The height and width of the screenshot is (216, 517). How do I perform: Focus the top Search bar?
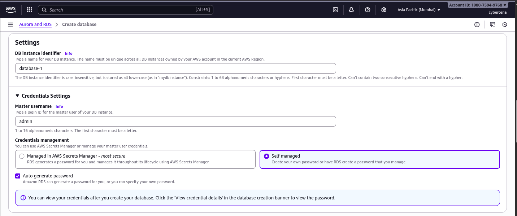[x=126, y=10]
